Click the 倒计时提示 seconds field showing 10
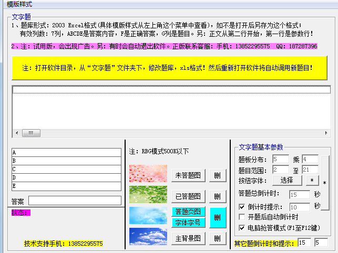 click(x=300, y=207)
